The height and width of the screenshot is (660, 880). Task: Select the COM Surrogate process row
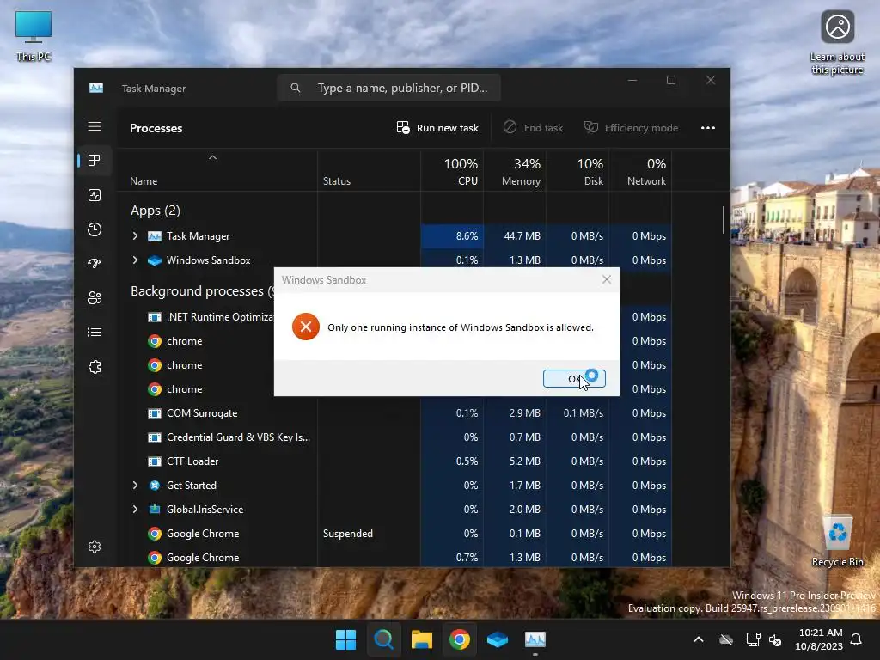[394, 413]
